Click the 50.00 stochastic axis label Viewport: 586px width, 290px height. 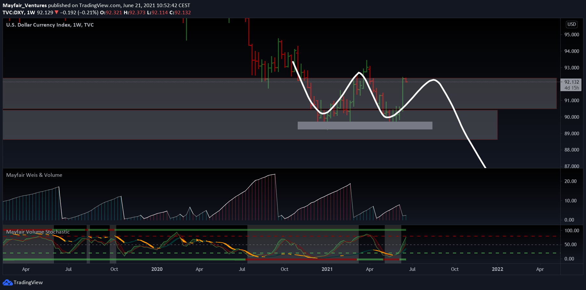pyautogui.click(x=571, y=245)
